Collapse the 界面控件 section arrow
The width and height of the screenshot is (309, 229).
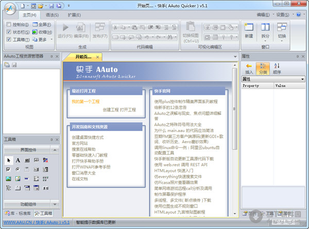click(x=55, y=150)
